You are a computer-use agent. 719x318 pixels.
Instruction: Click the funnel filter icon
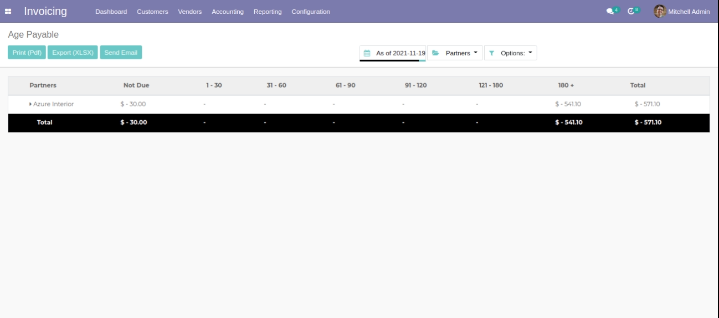point(492,53)
